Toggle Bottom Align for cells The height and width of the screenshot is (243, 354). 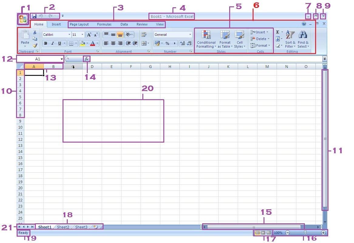pyautogui.click(x=120, y=35)
